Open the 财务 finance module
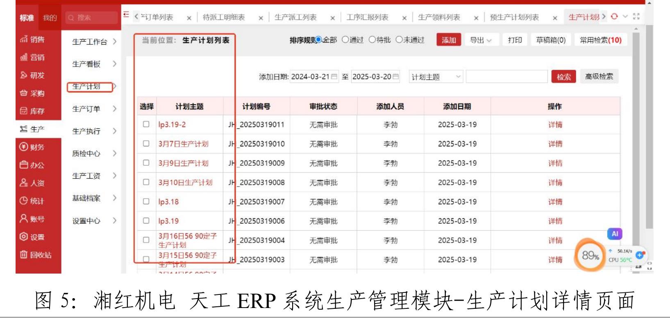Image resolution: width=670 pixels, height=324 pixels. [x=32, y=147]
